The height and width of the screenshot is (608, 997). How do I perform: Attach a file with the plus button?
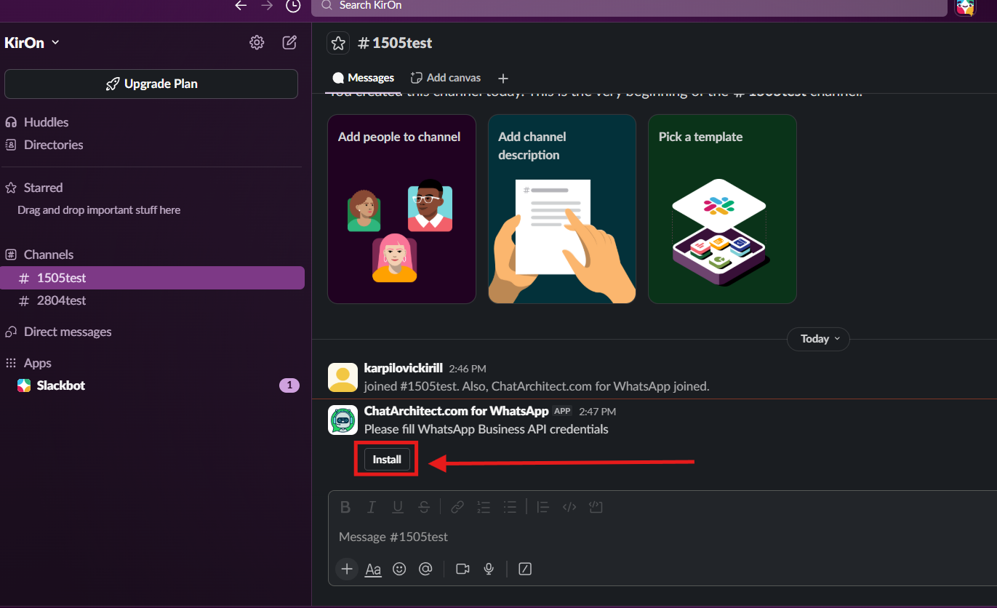click(x=347, y=569)
